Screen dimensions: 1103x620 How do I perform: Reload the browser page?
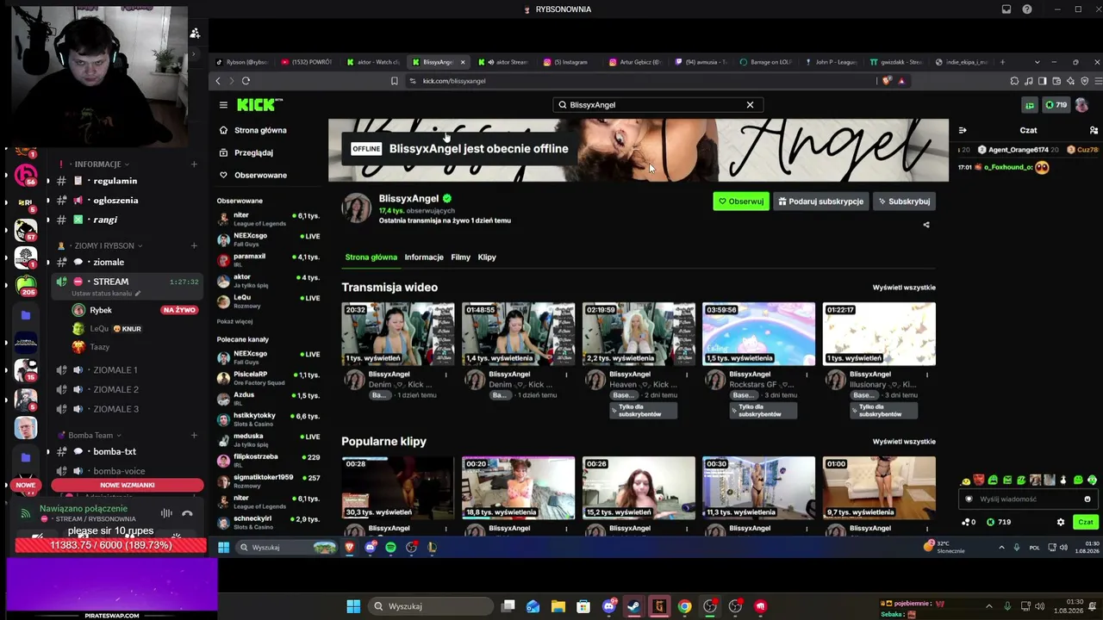(246, 81)
